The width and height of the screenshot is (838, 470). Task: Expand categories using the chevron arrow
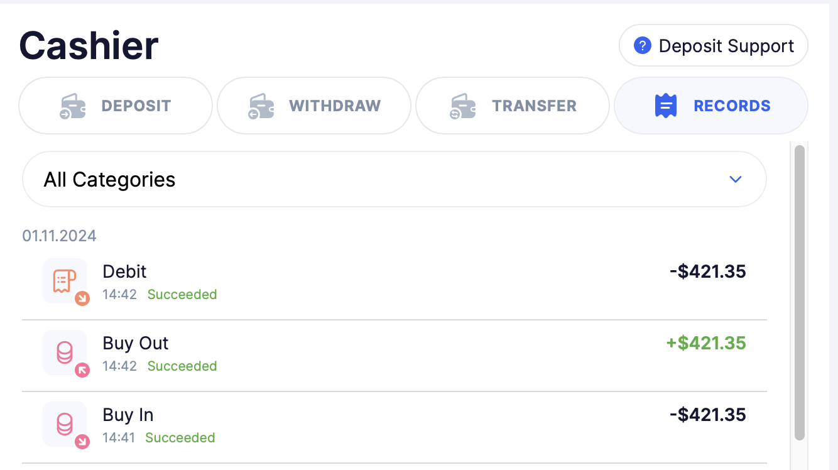[735, 180]
